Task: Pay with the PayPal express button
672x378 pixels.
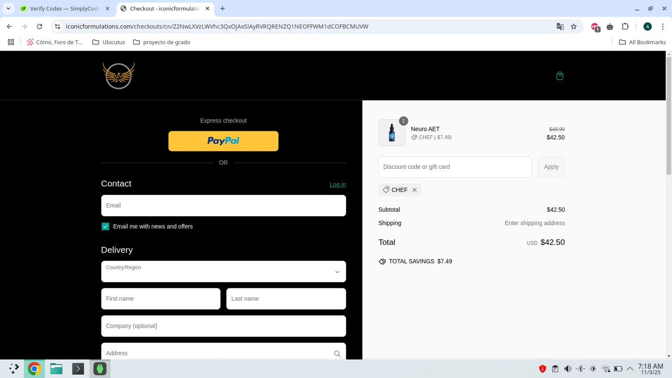Action: 223,141
